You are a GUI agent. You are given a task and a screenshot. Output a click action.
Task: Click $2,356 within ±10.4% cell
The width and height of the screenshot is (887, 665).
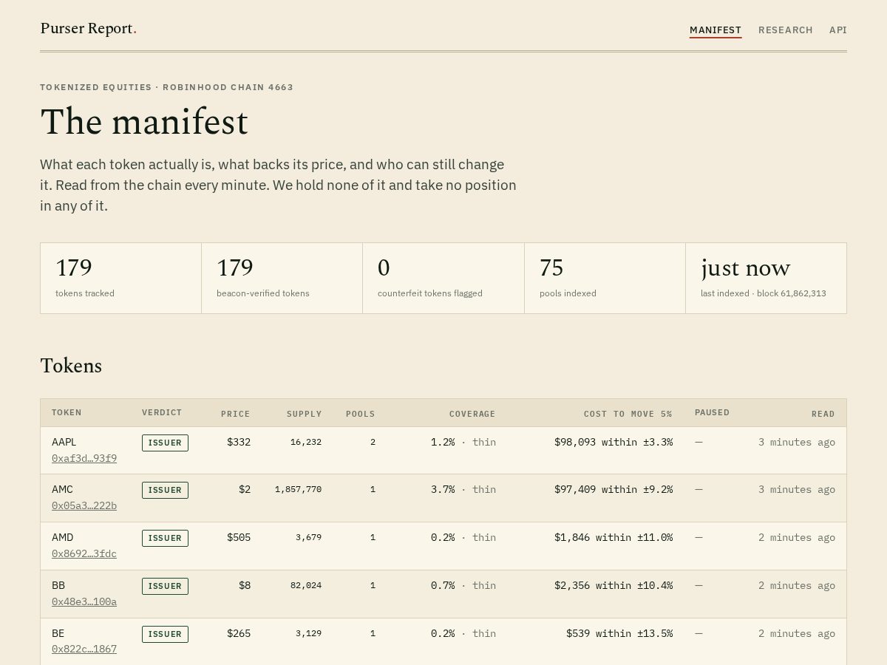[x=614, y=585]
